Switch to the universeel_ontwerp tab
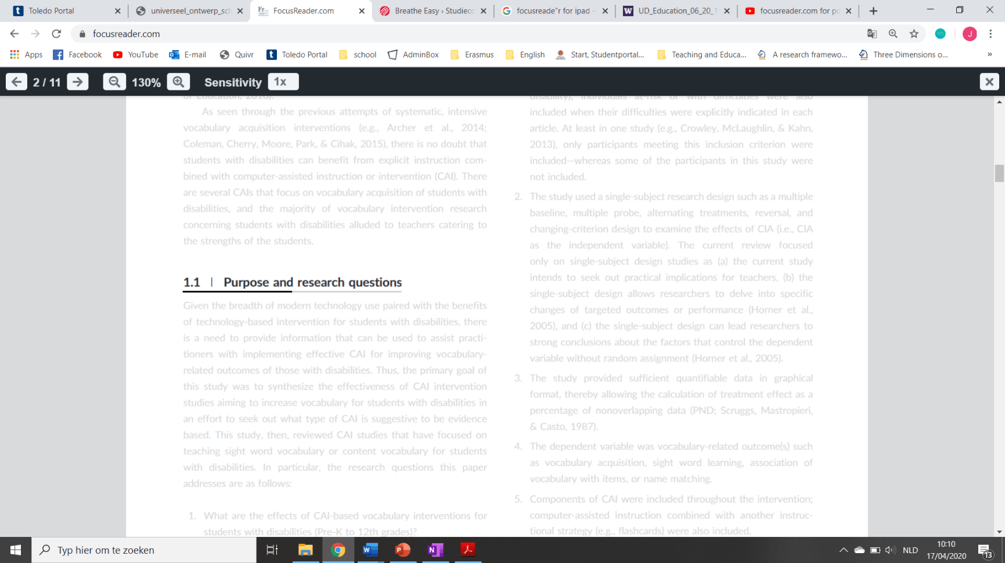The width and height of the screenshot is (1005, 563). coord(189,10)
